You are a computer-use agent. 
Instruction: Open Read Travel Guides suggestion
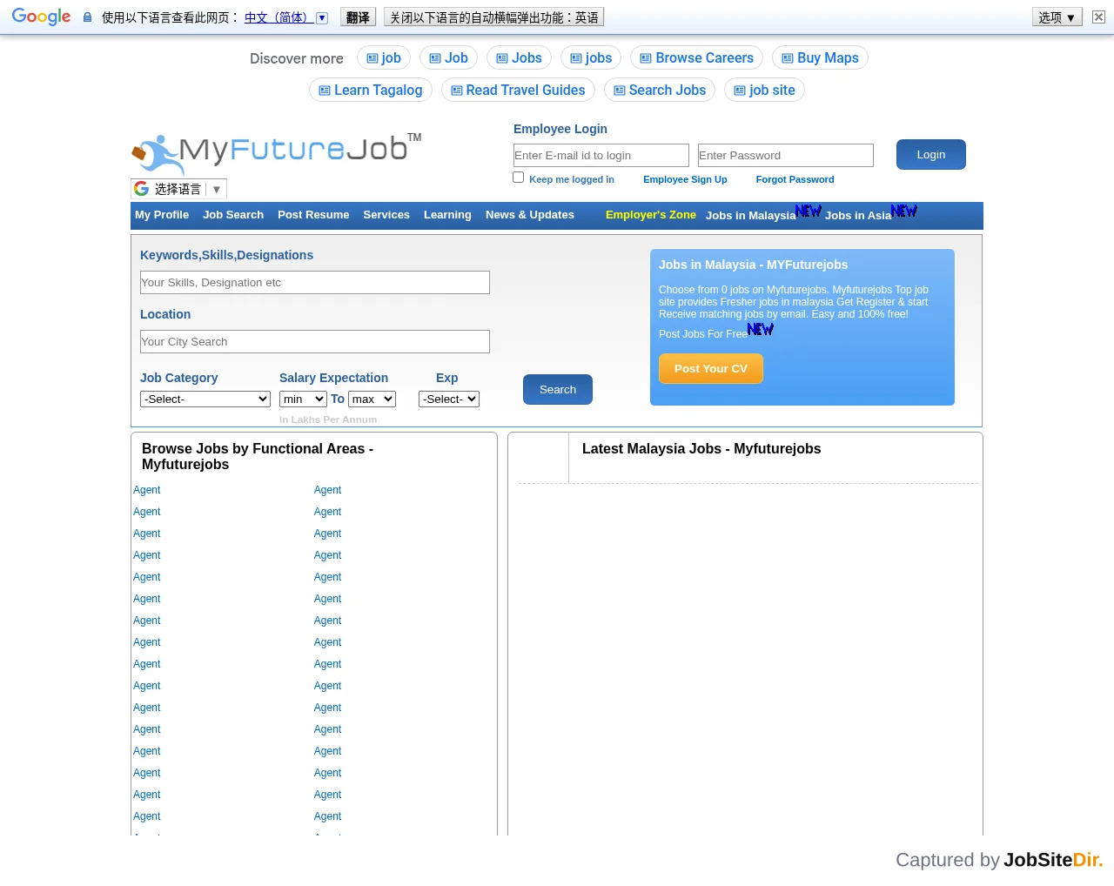518,91
